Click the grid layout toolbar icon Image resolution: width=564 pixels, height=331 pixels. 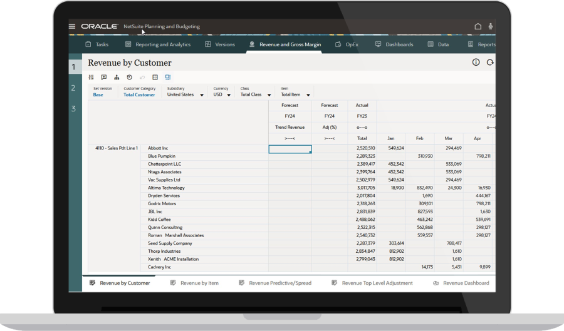click(155, 78)
